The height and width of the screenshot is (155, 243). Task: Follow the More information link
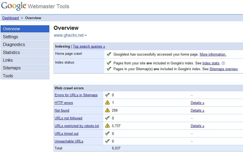[213, 54]
